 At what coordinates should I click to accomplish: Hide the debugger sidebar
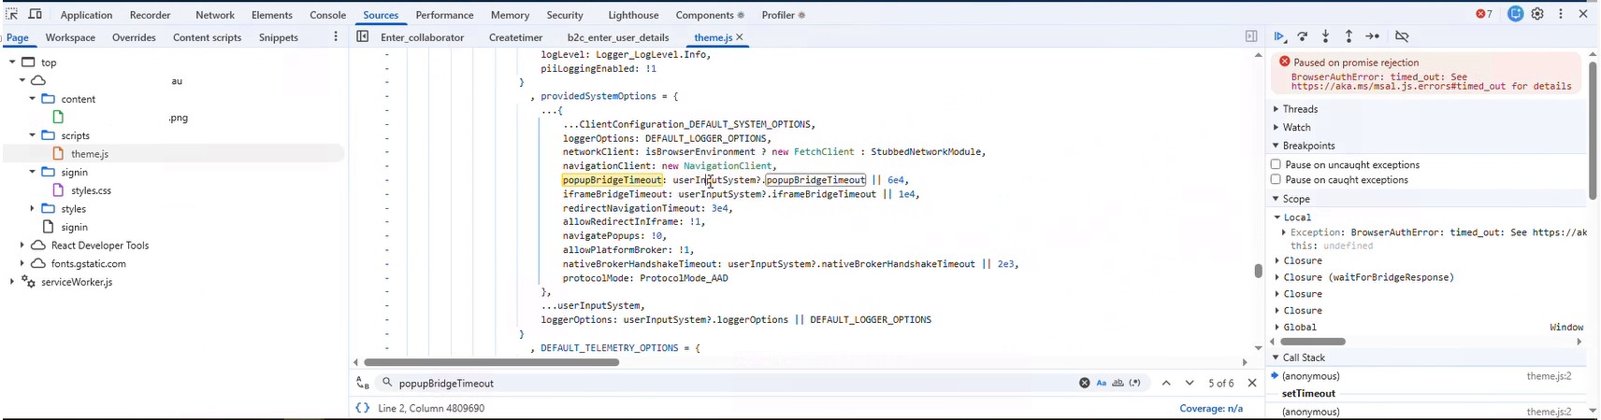point(1251,36)
